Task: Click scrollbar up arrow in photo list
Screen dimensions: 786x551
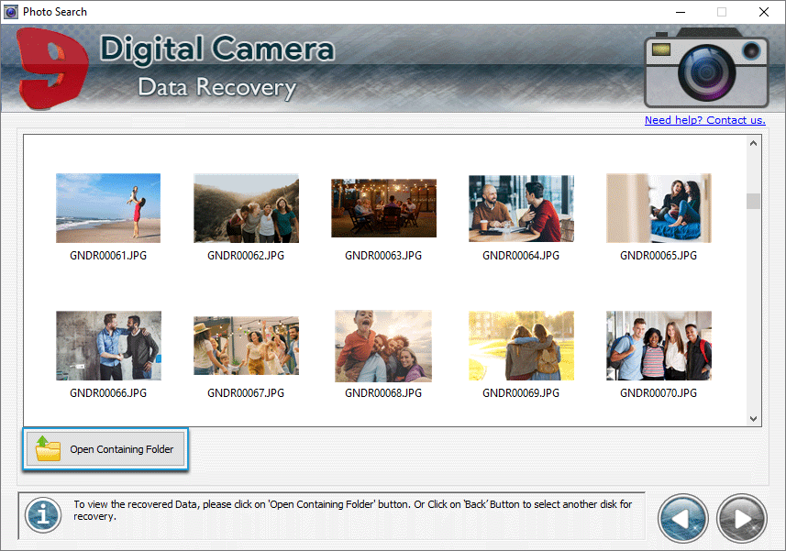Action: [x=754, y=144]
